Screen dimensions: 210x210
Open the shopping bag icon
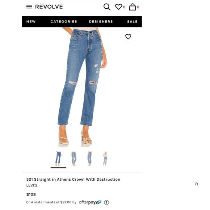coord(133,7)
